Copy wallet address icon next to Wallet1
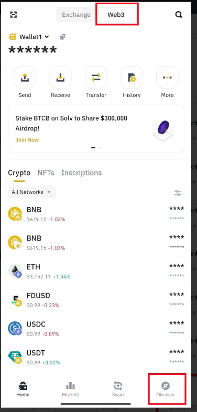 (62, 37)
